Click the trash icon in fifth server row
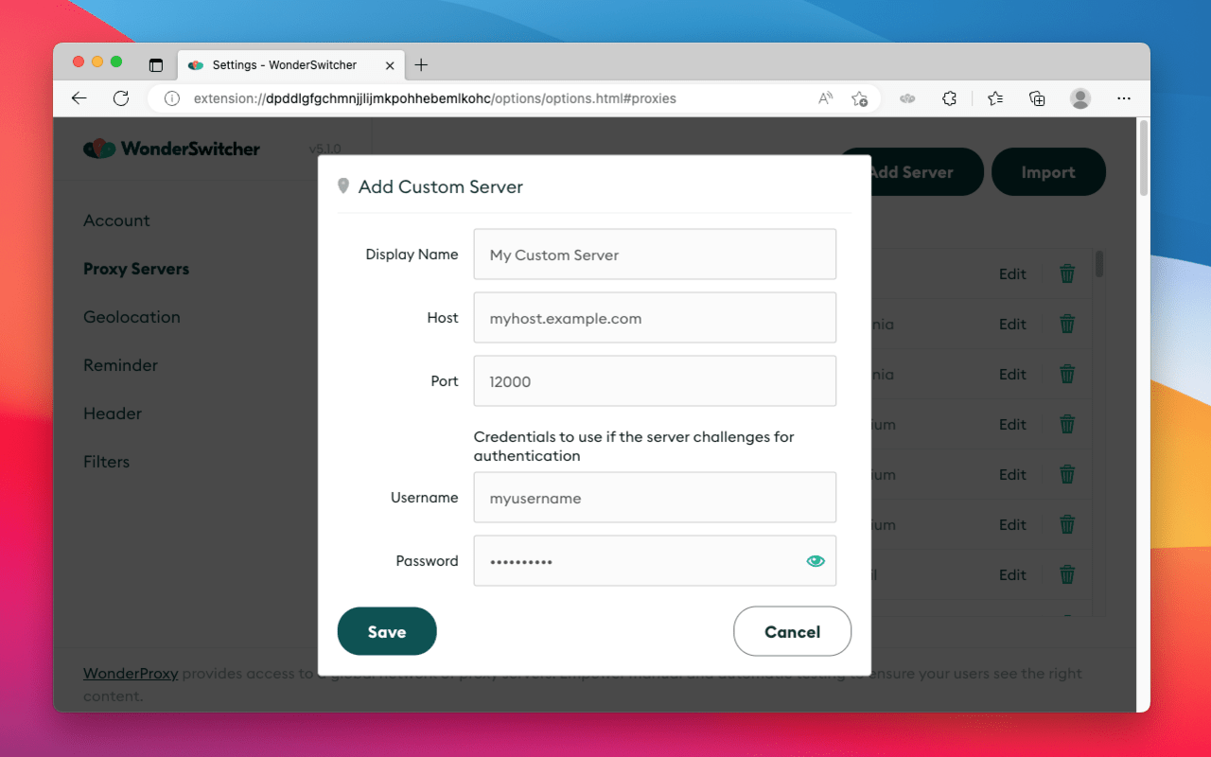Viewport: 1211px width, 757px height. point(1067,474)
